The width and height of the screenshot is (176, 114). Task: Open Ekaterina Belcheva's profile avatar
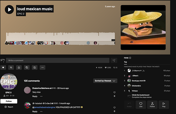(x=27, y=90)
